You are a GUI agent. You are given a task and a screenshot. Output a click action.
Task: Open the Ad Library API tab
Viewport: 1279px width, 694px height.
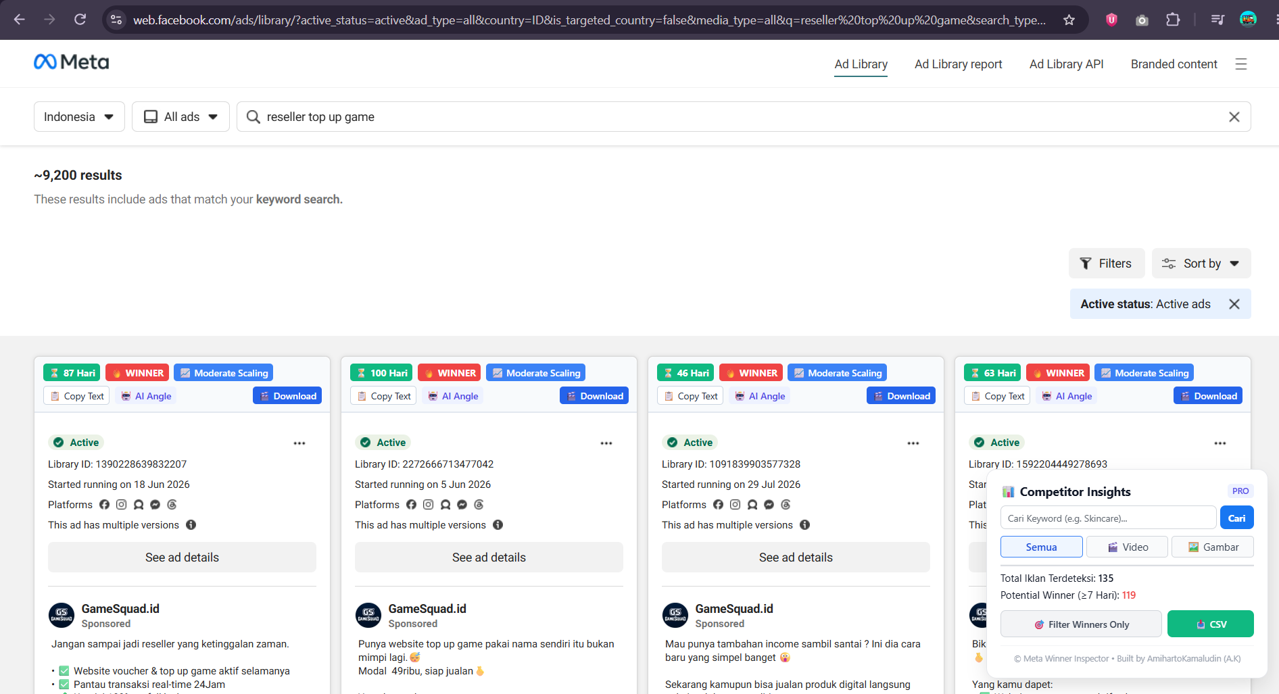coord(1066,64)
